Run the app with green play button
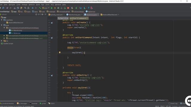The height and width of the screenshot is (107, 191). [x=52, y=8]
